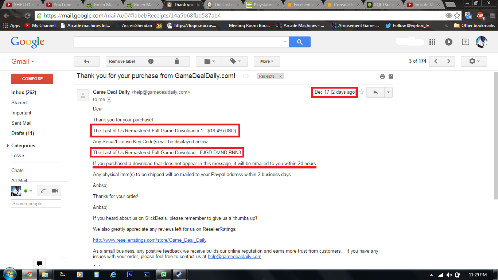Click the help@gamedealdaily.com email link
The height and width of the screenshot is (280, 498).
(234, 256)
